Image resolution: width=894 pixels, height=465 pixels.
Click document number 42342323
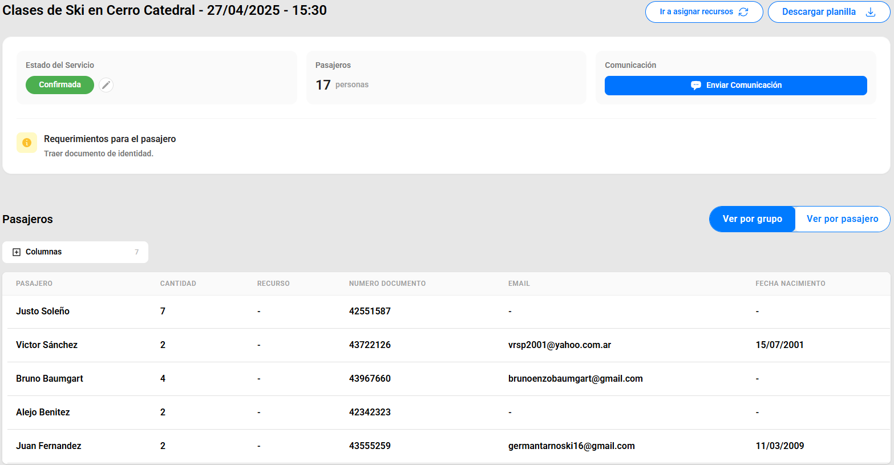[370, 413]
